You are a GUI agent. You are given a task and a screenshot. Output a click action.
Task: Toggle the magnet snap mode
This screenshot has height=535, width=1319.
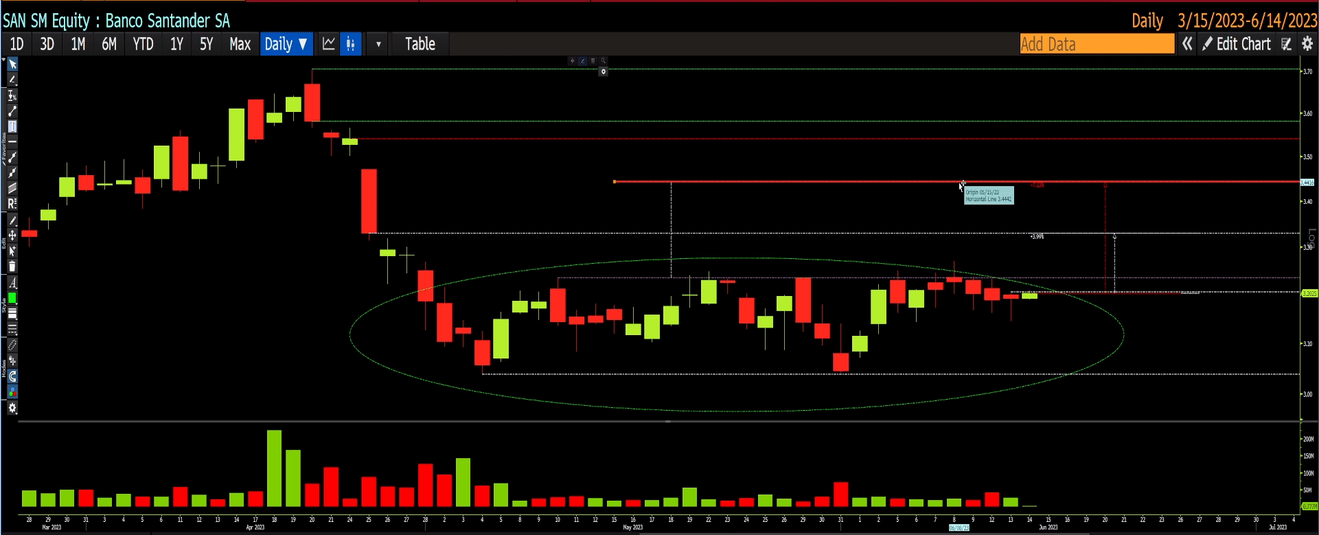(12, 376)
